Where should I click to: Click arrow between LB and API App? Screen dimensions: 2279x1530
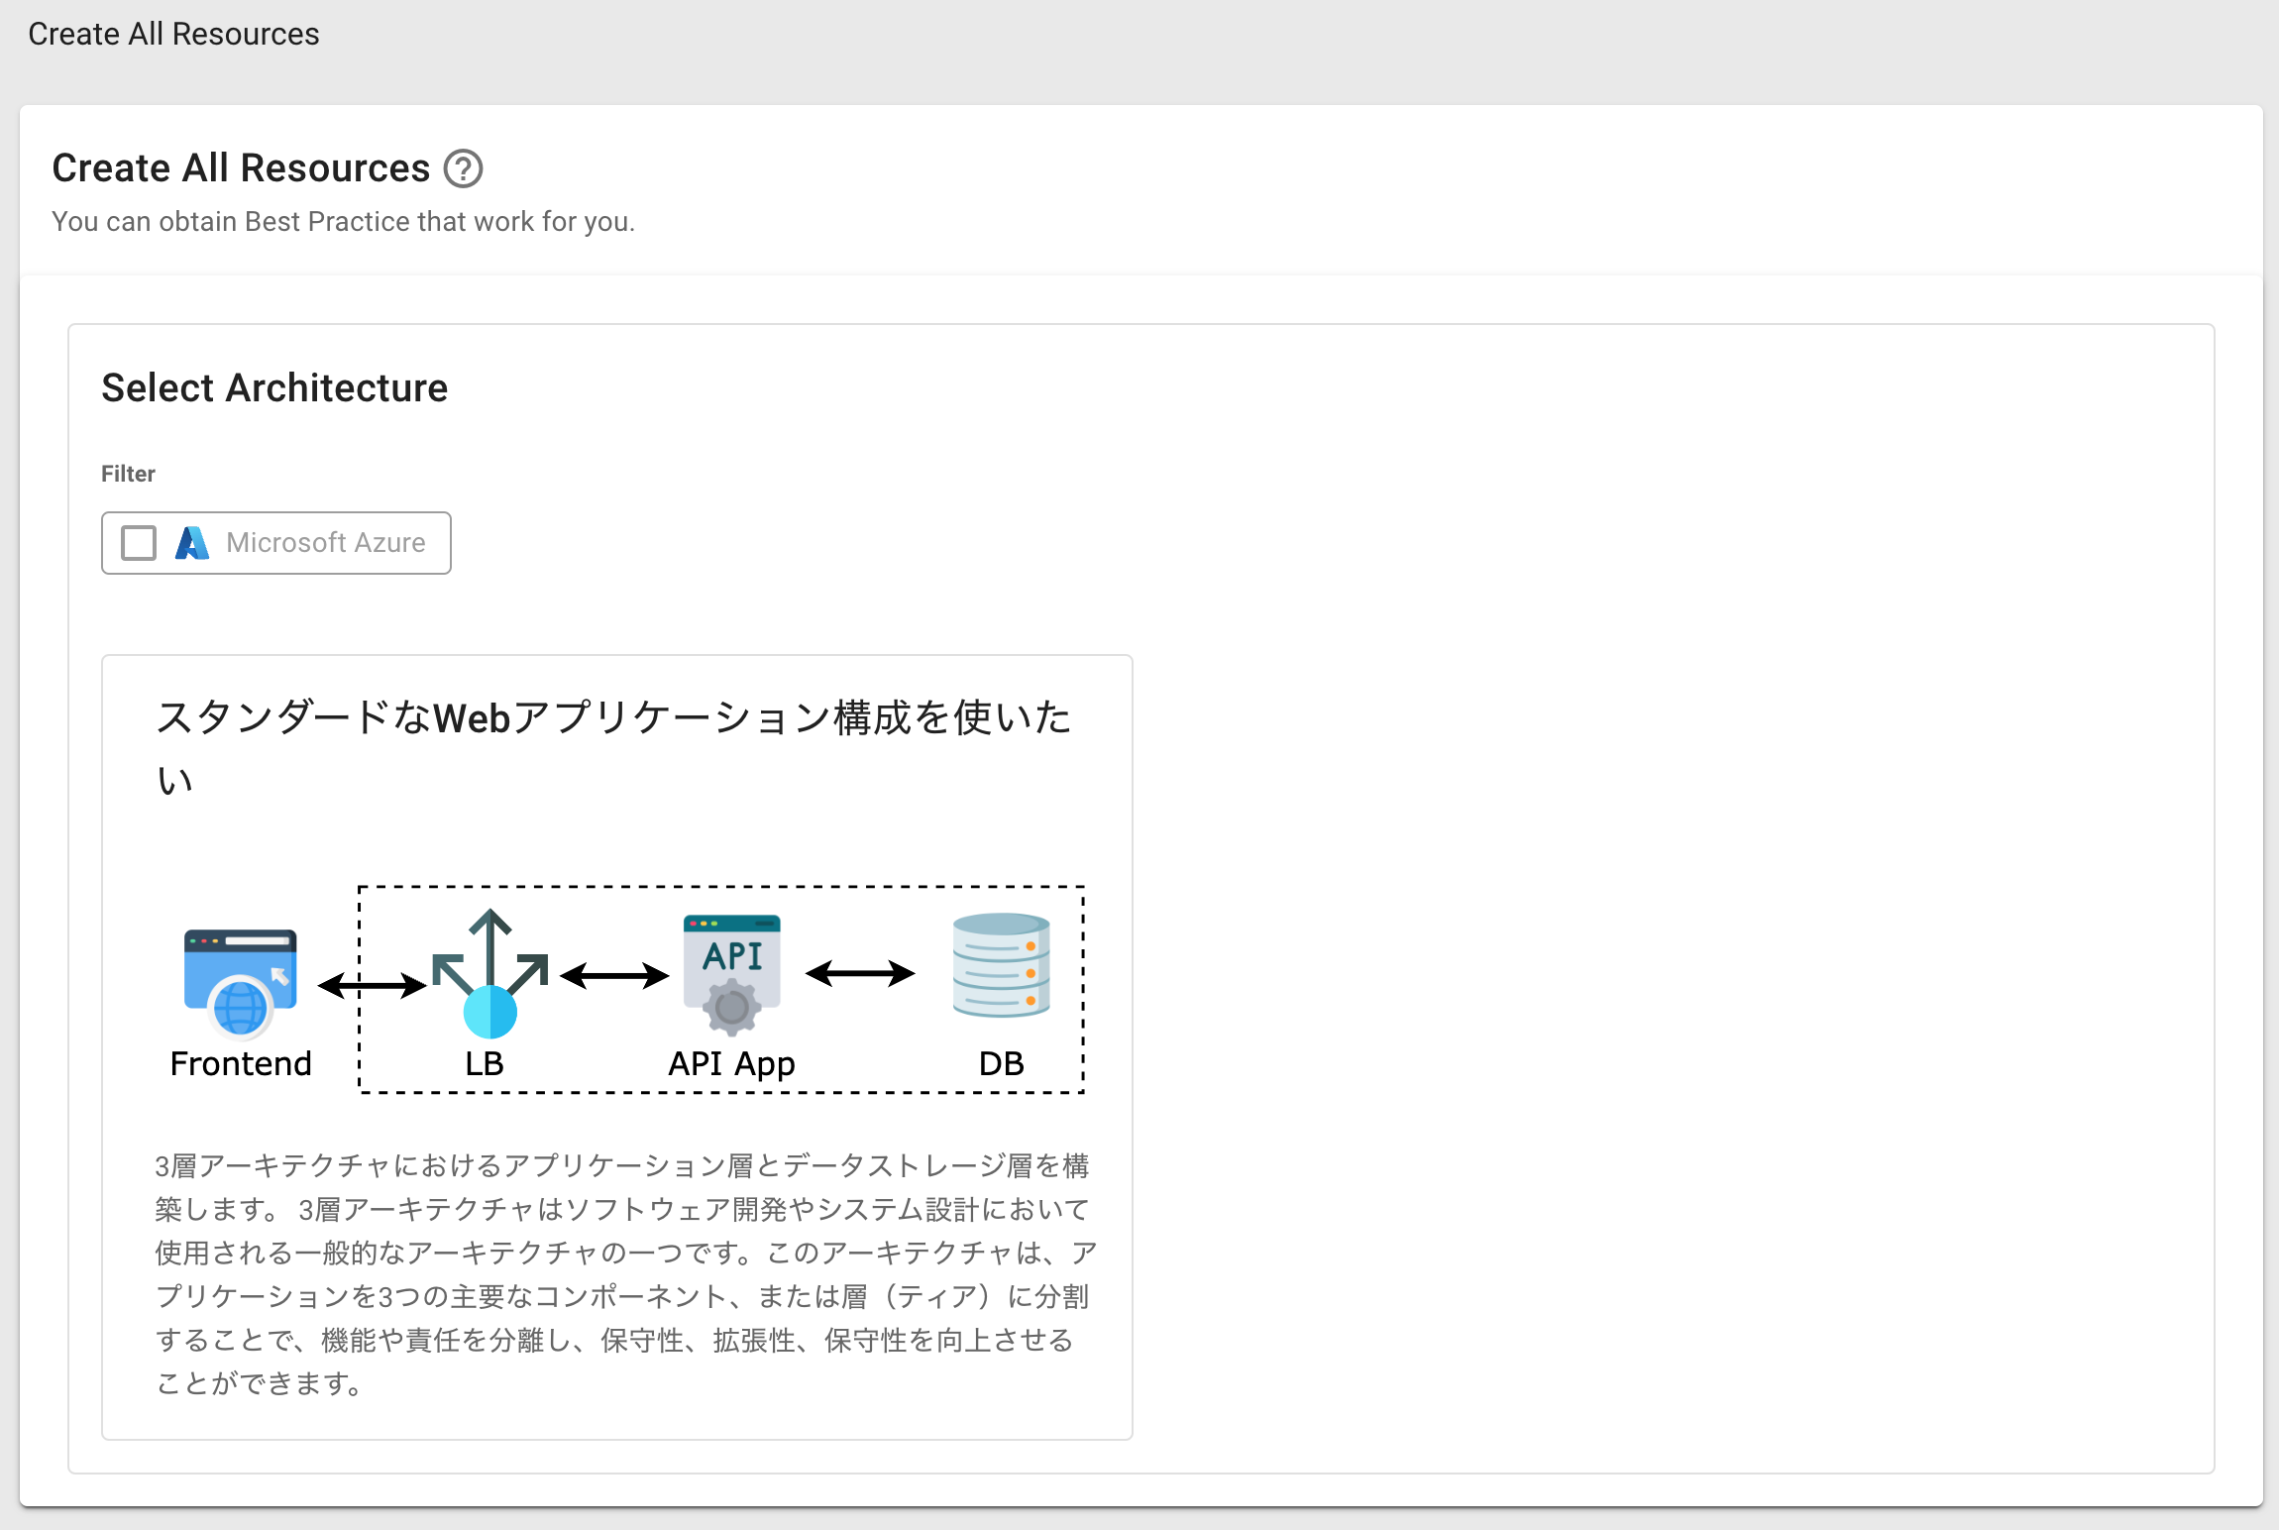(x=614, y=975)
